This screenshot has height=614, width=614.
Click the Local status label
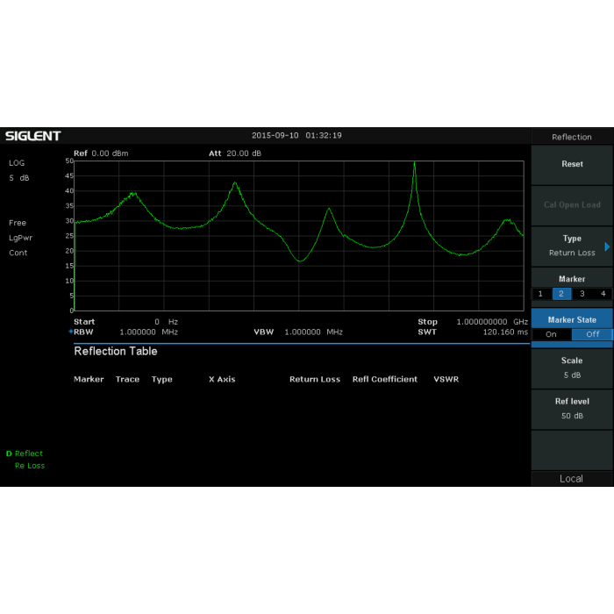click(x=571, y=479)
